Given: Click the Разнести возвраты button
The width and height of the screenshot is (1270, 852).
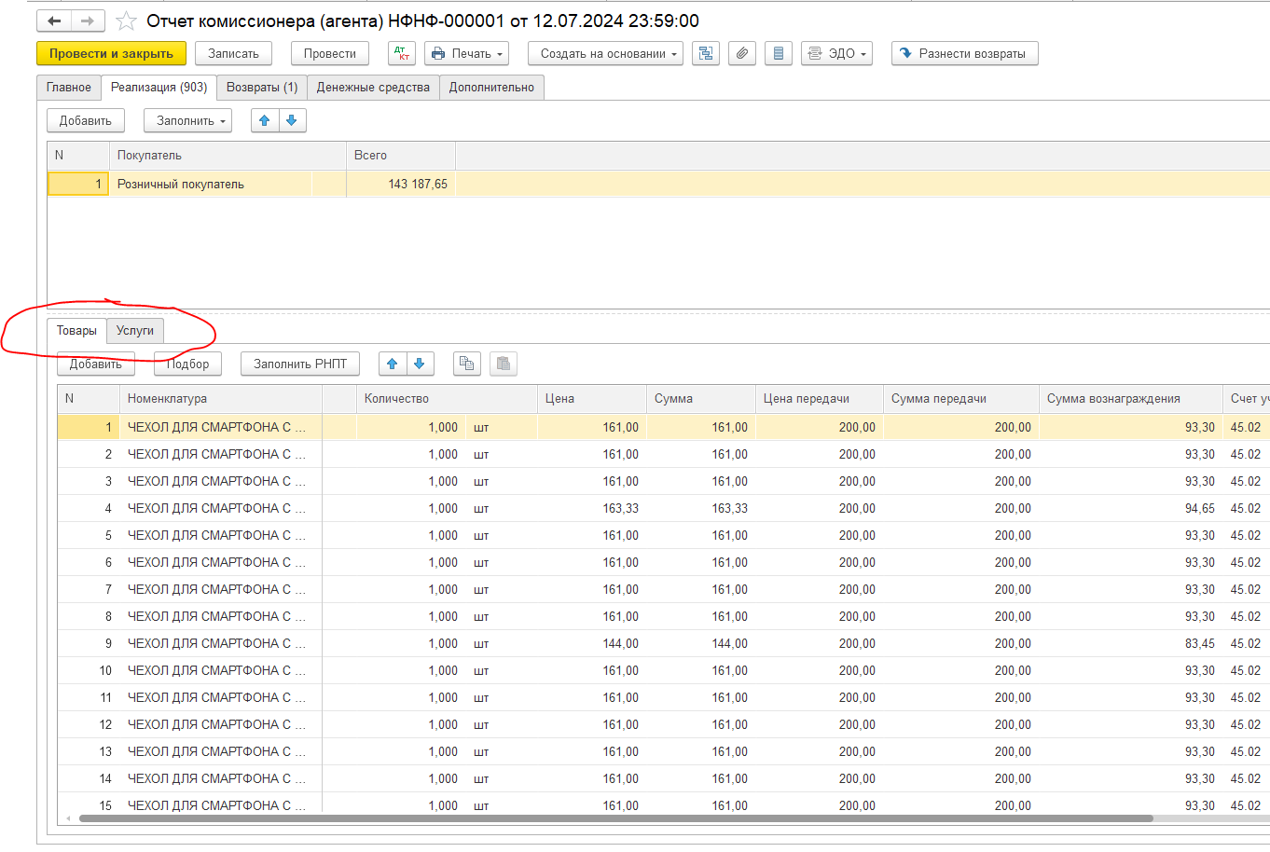Looking at the screenshot, I should pyautogui.click(x=964, y=53).
